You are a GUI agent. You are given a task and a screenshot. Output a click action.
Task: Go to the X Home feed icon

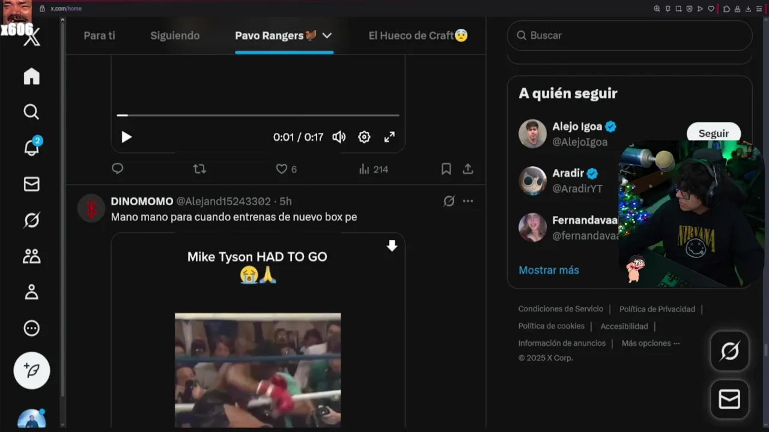[31, 76]
